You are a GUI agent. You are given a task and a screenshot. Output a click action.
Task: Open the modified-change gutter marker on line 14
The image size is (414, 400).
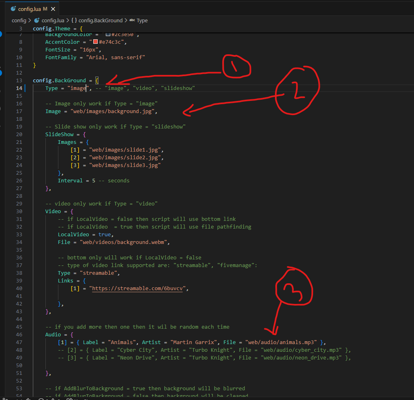pyautogui.click(x=26, y=88)
